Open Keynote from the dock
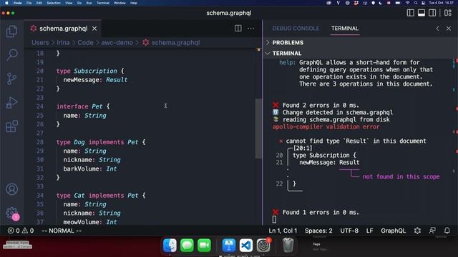The width and height of the screenshot is (458, 257). pos(229,245)
